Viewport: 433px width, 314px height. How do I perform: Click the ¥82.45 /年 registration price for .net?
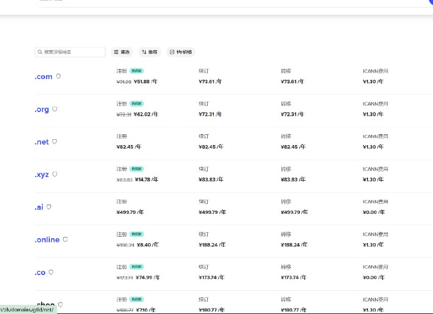(x=129, y=147)
